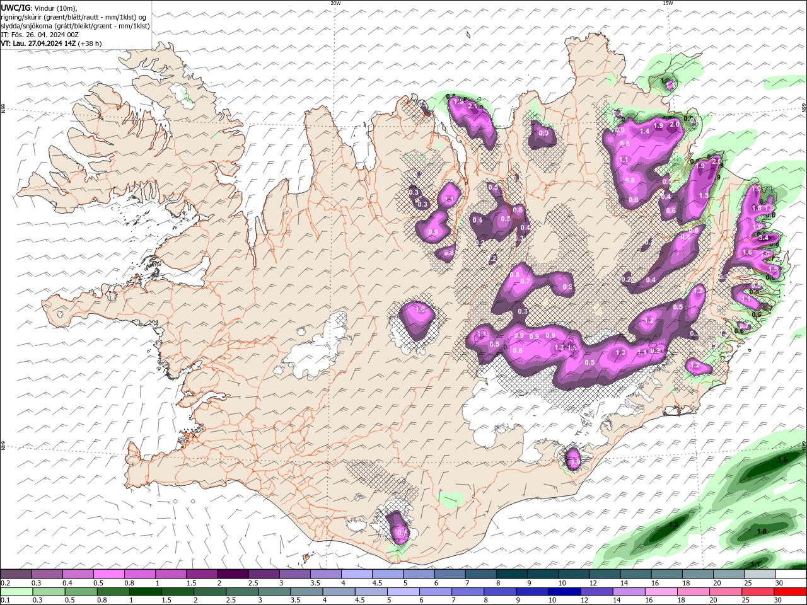Select the 'slydda/snjókoma' legend description line
Screen dimensions: 807x605
(x=75, y=26)
